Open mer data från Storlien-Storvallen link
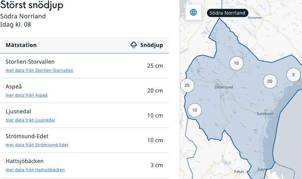Viewport: 302px width, 179px height. pyautogui.click(x=40, y=70)
